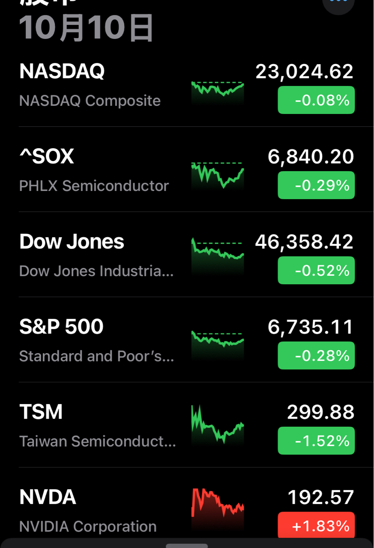374x548 pixels.
Task: Tap the NVIDIA Corporation company name
Action: 88,527
